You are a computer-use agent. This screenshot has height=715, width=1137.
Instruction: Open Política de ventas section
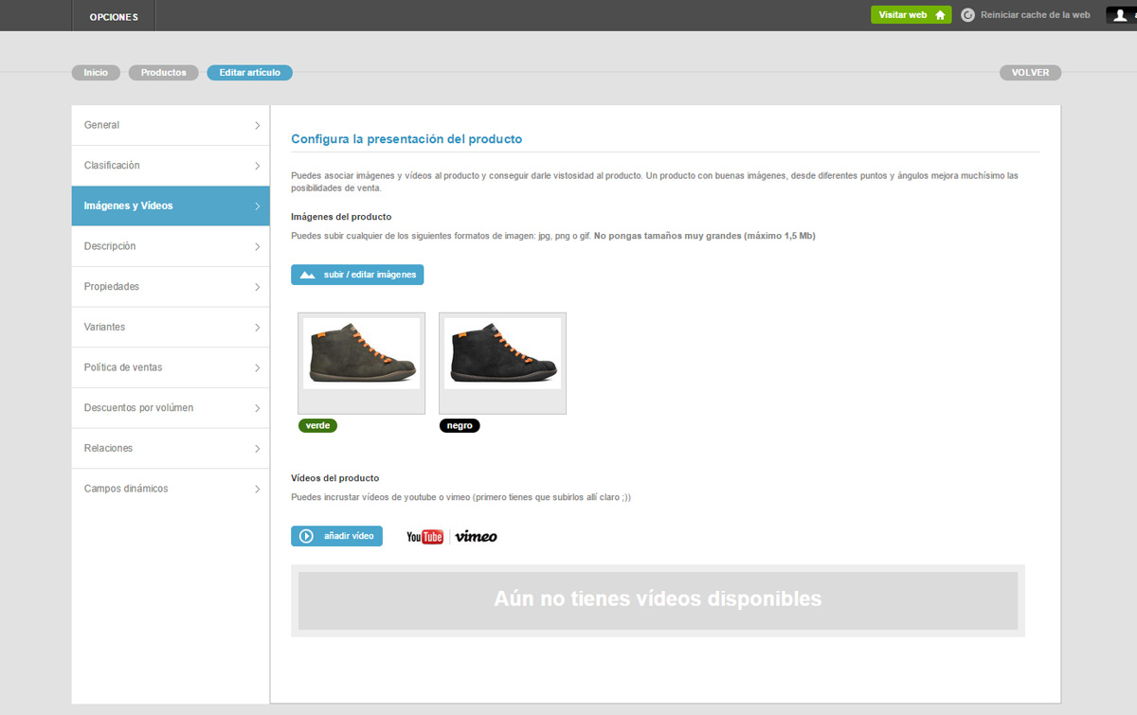click(x=171, y=367)
